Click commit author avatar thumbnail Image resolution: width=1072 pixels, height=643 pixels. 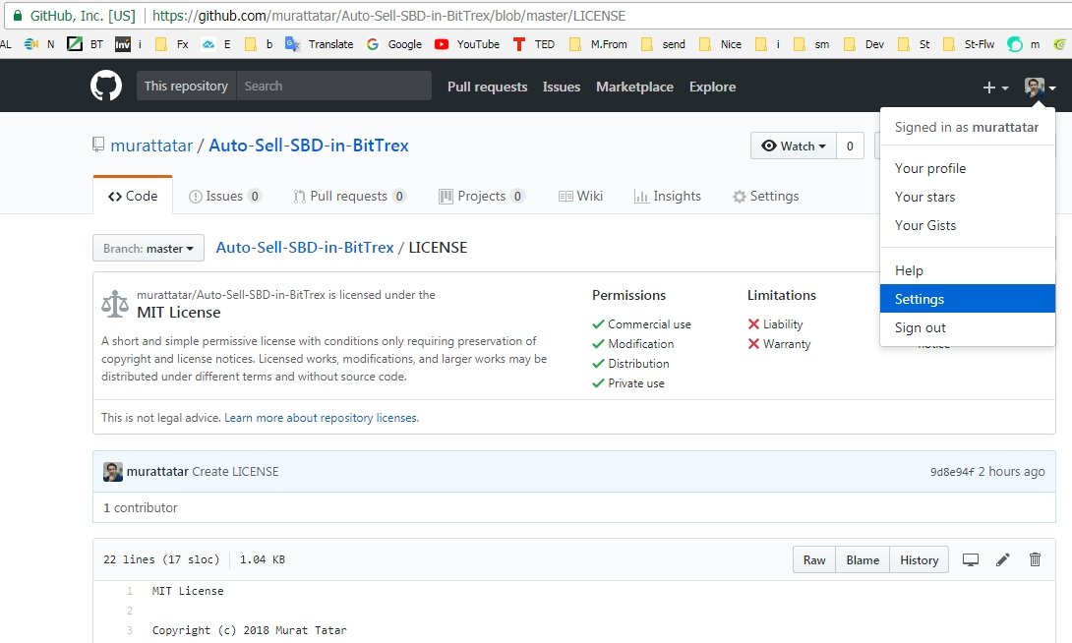click(x=113, y=472)
